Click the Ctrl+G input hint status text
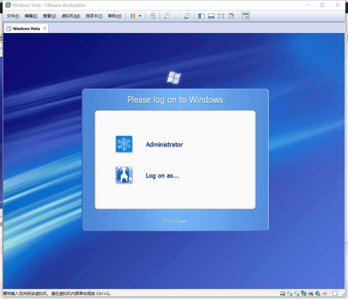The height and width of the screenshot is (299, 348). point(57,293)
